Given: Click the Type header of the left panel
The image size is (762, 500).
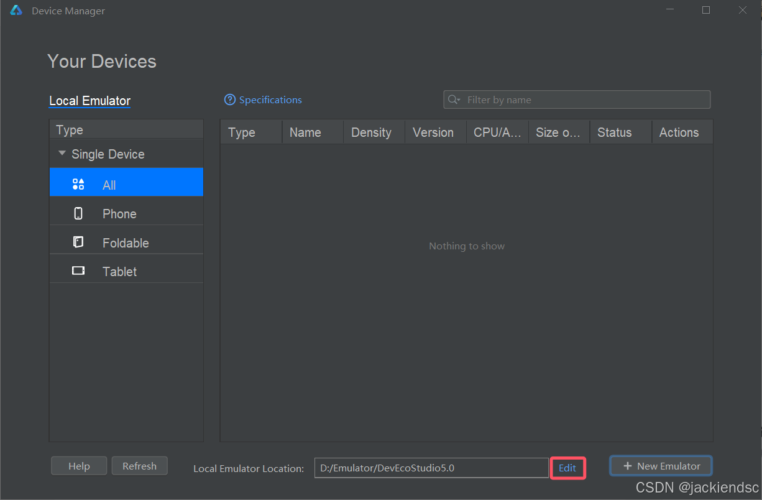Looking at the screenshot, I should click(126, 129).
